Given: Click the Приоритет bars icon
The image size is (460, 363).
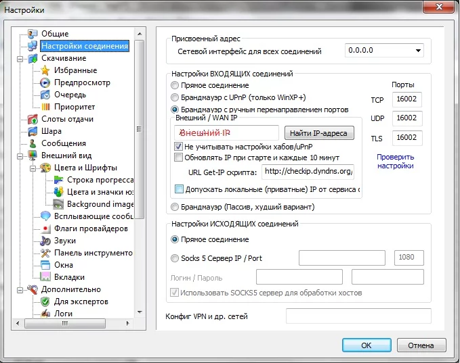Looking at the screenshot, I should pyautogui.click(x=45, y=107).
